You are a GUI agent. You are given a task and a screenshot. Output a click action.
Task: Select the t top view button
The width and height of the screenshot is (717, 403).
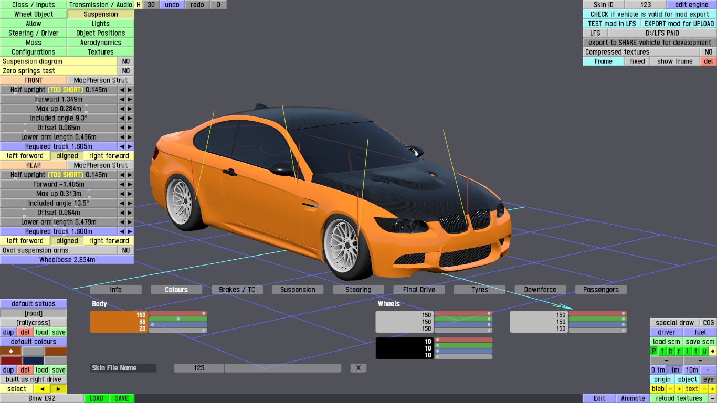click(x=696, y=351)
